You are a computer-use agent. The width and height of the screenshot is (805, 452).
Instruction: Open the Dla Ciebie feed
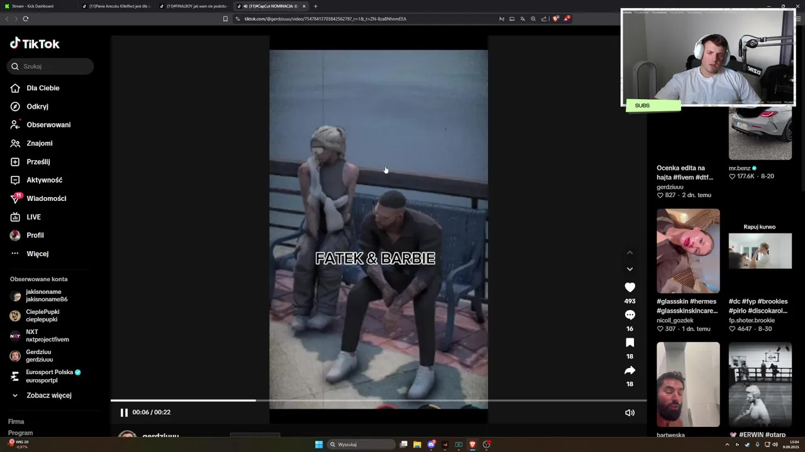[43, 89]
